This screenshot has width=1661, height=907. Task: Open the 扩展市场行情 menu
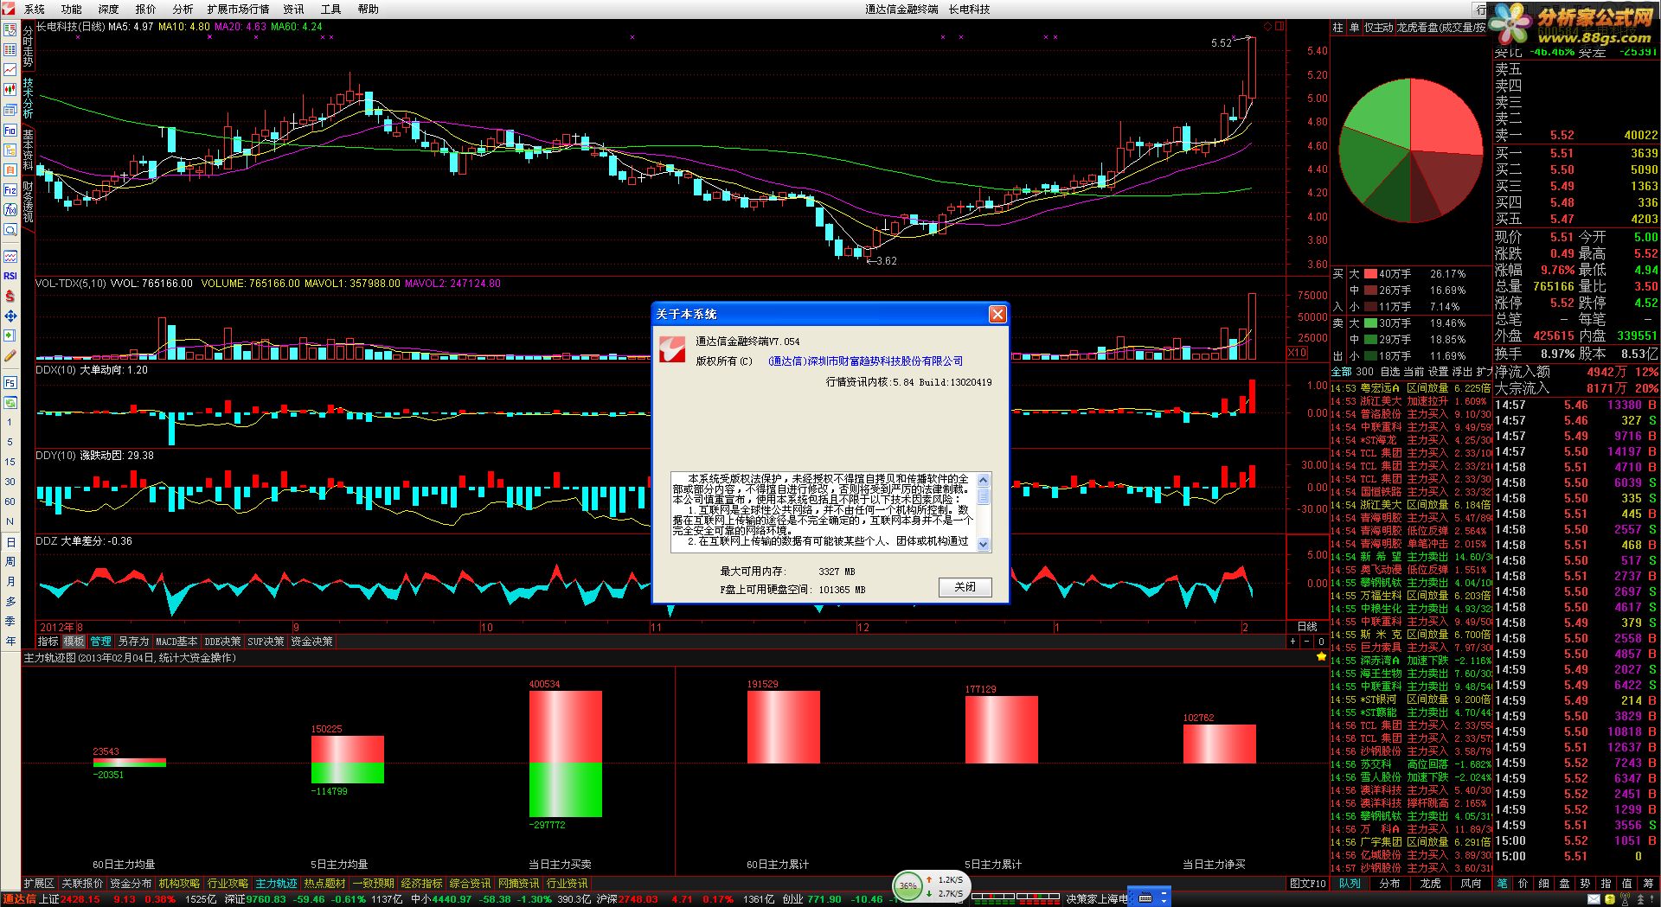[238, 10]
